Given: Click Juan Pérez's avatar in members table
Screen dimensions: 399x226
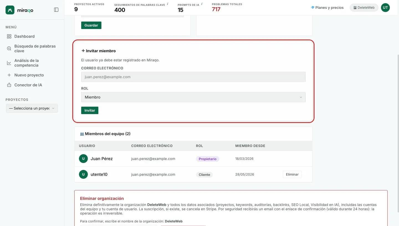Looking at the screenshot, I should coord(83,159).
